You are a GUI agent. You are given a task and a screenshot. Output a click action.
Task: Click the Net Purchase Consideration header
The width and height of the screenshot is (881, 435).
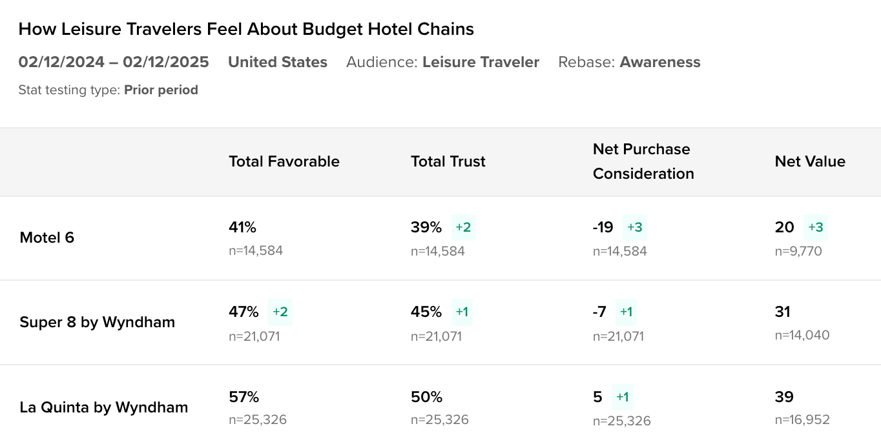643,161
